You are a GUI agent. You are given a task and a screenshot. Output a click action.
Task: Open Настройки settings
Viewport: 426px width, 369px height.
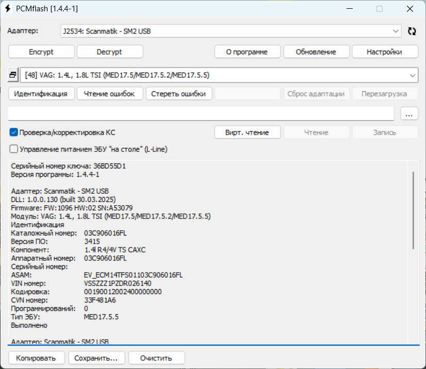(x=385, y=52)
